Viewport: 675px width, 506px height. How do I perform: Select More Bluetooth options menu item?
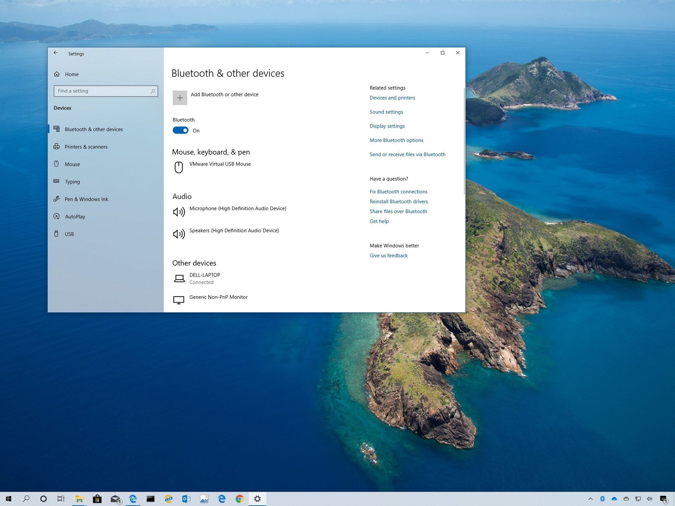(x=397, y=140)
